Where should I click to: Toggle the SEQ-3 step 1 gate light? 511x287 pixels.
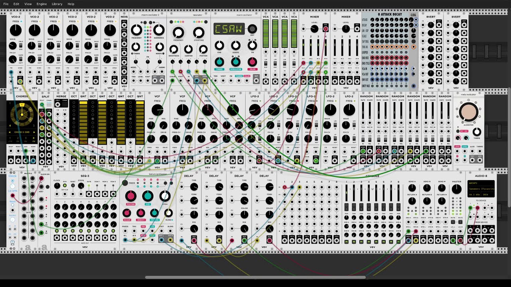tap(57, 231)
